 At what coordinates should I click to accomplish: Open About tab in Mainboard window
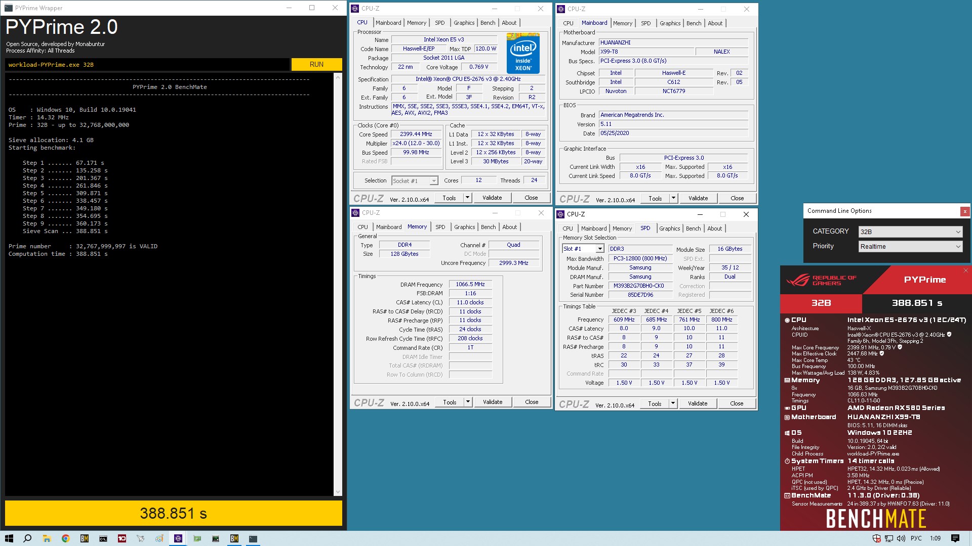coord(715,23)
